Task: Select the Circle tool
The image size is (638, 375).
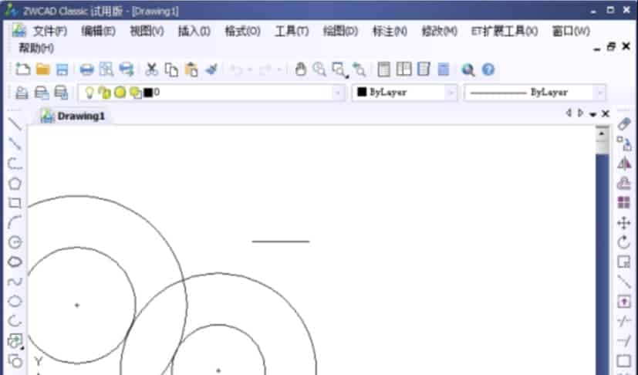Action: click(15, 242)
